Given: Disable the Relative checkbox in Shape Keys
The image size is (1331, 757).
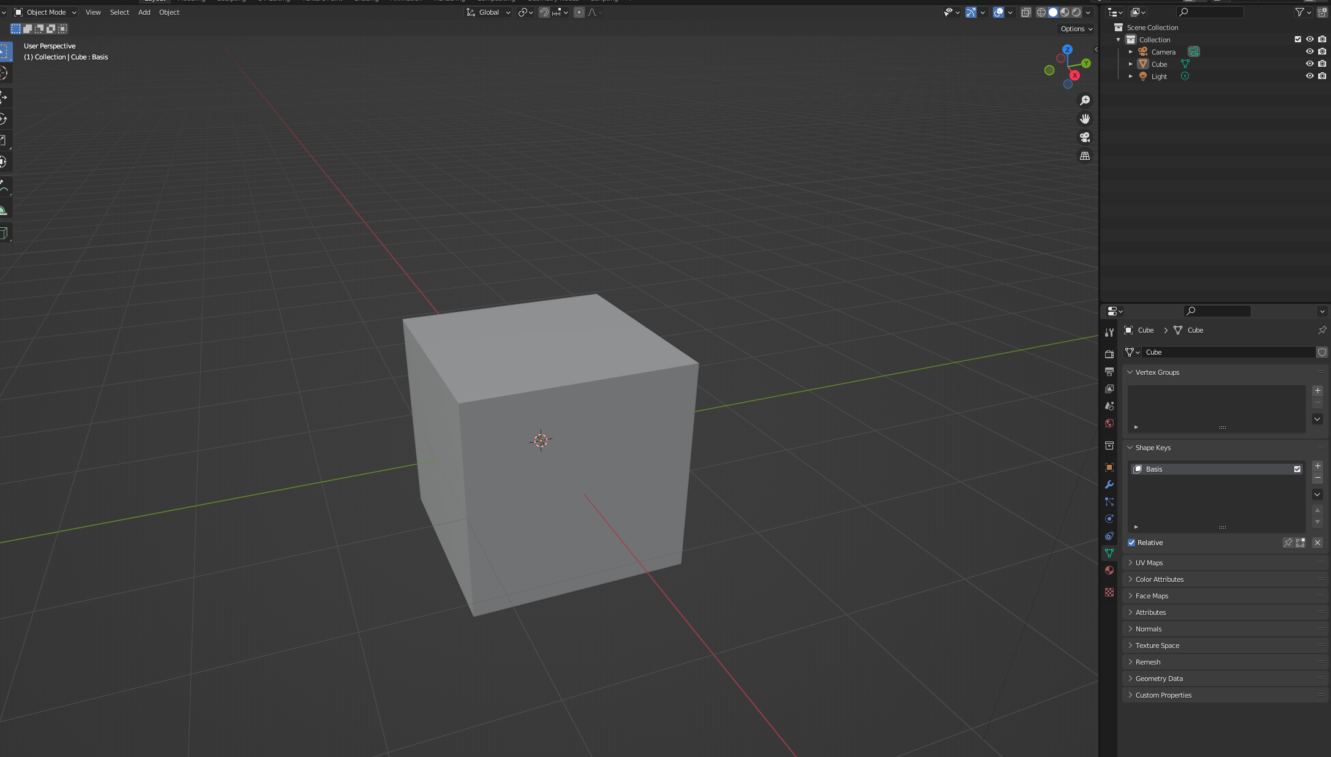Looking at the screenshot, I should coord(1131,543).
